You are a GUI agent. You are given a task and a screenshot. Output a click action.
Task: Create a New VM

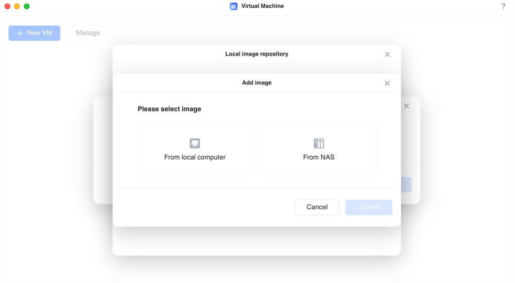(34, 33)
